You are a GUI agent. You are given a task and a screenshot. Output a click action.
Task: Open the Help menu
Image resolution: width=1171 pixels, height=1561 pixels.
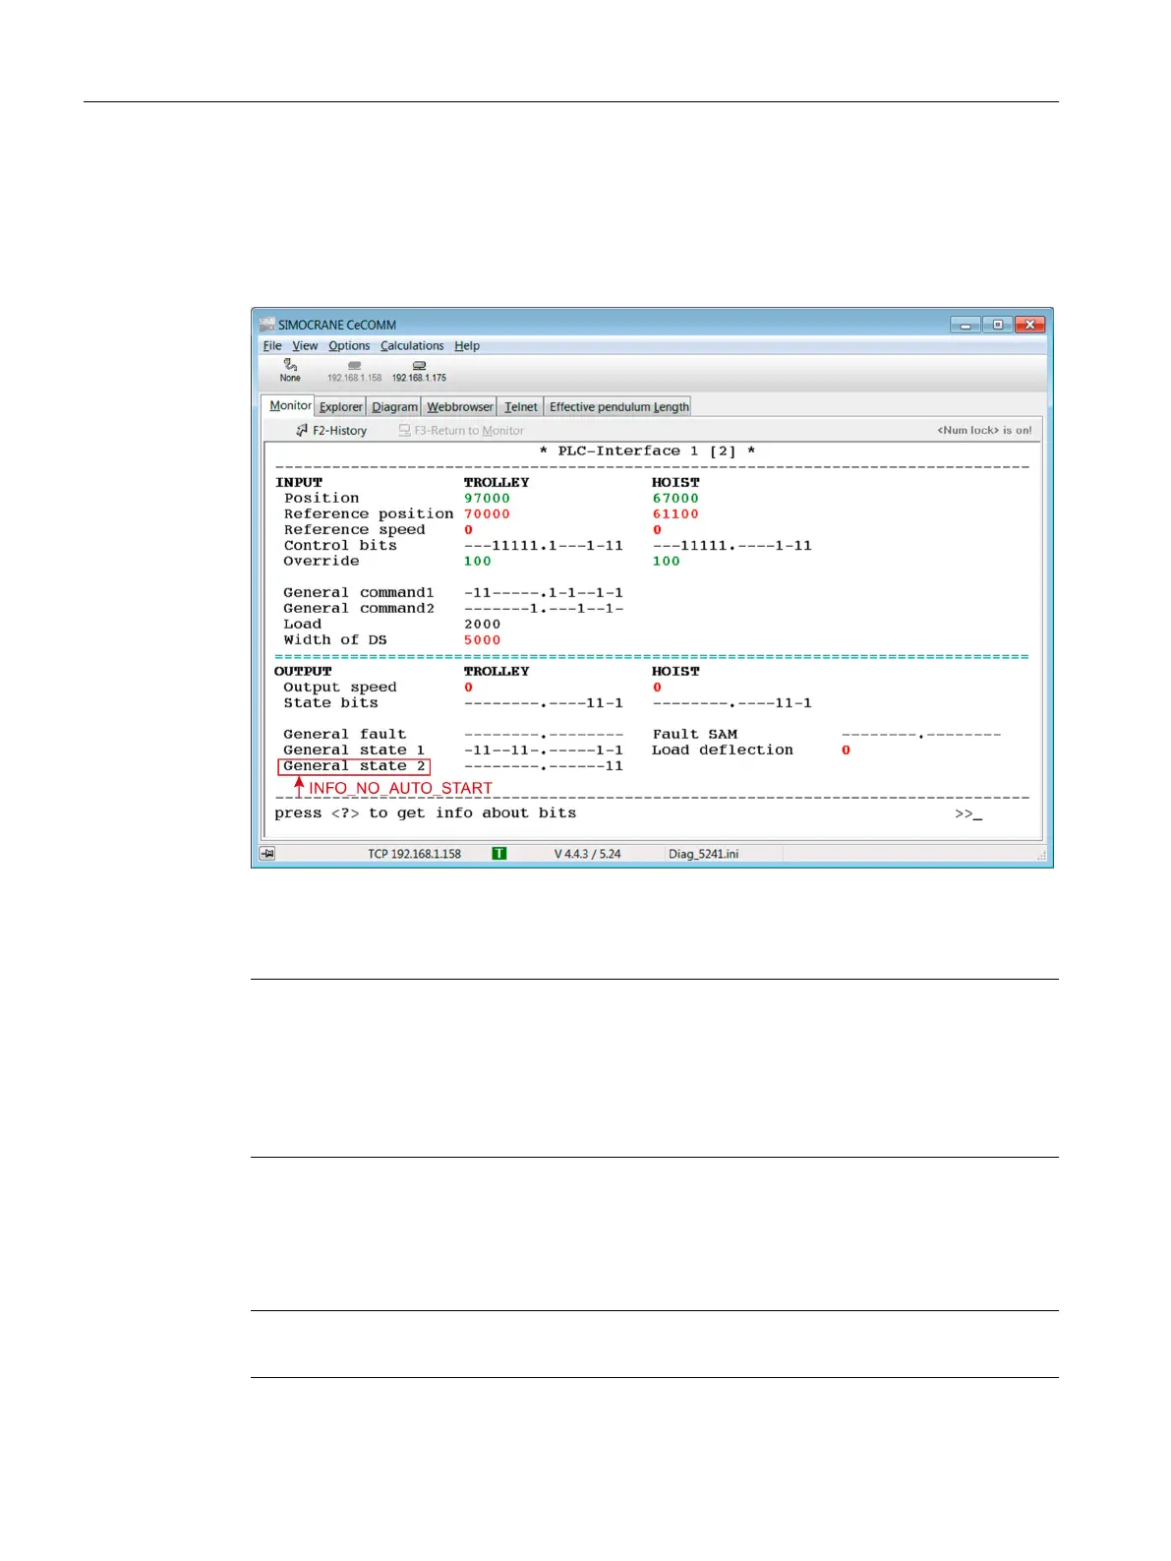[x=467, y=346]
